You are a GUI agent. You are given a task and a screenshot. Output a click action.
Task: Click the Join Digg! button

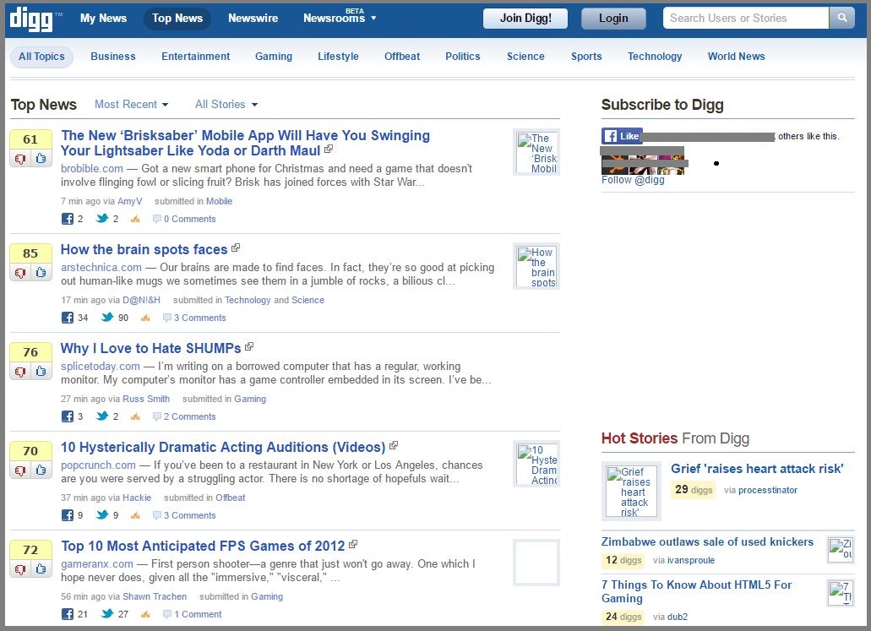pos(525,19)
